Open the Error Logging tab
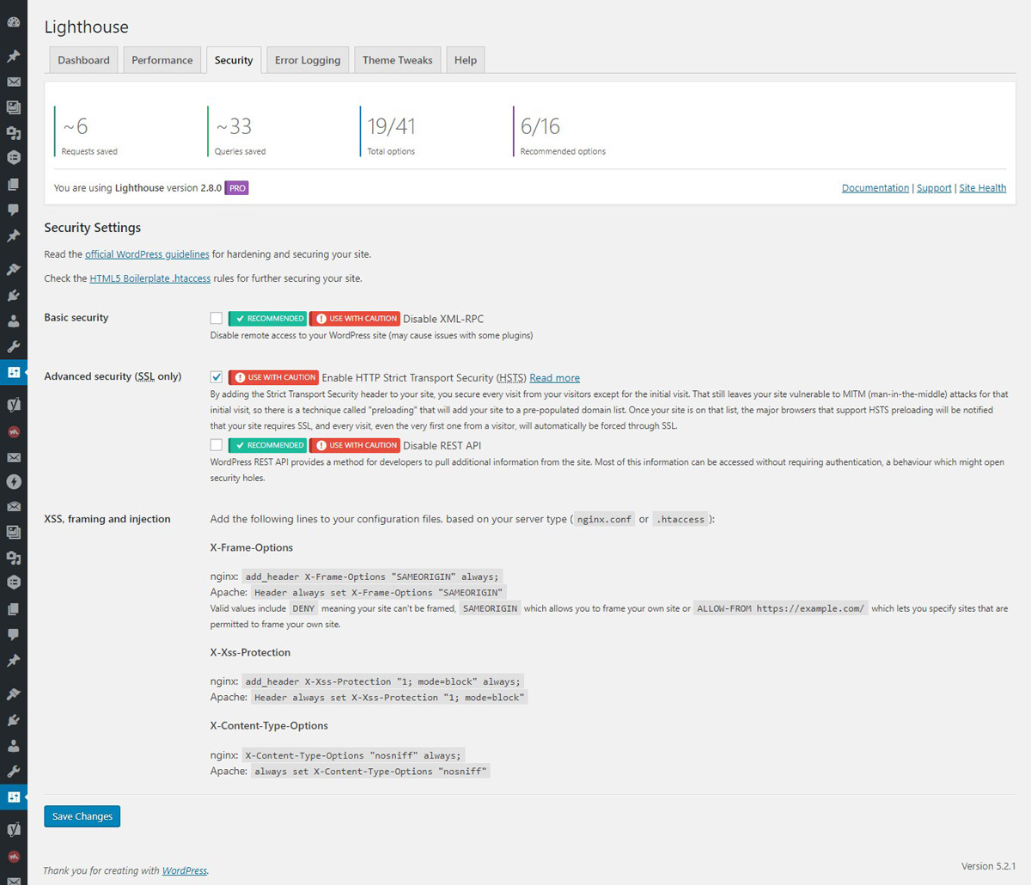 pos(308,60)
